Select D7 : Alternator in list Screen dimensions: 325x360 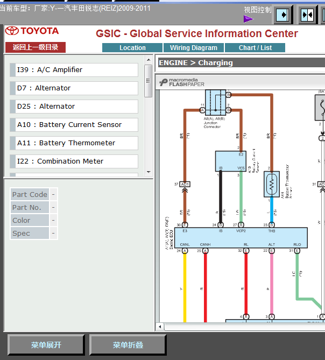(74, 88)
